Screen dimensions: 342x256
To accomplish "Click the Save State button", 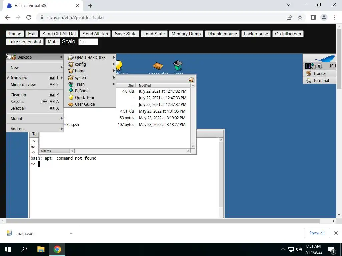I will (126, 34).
